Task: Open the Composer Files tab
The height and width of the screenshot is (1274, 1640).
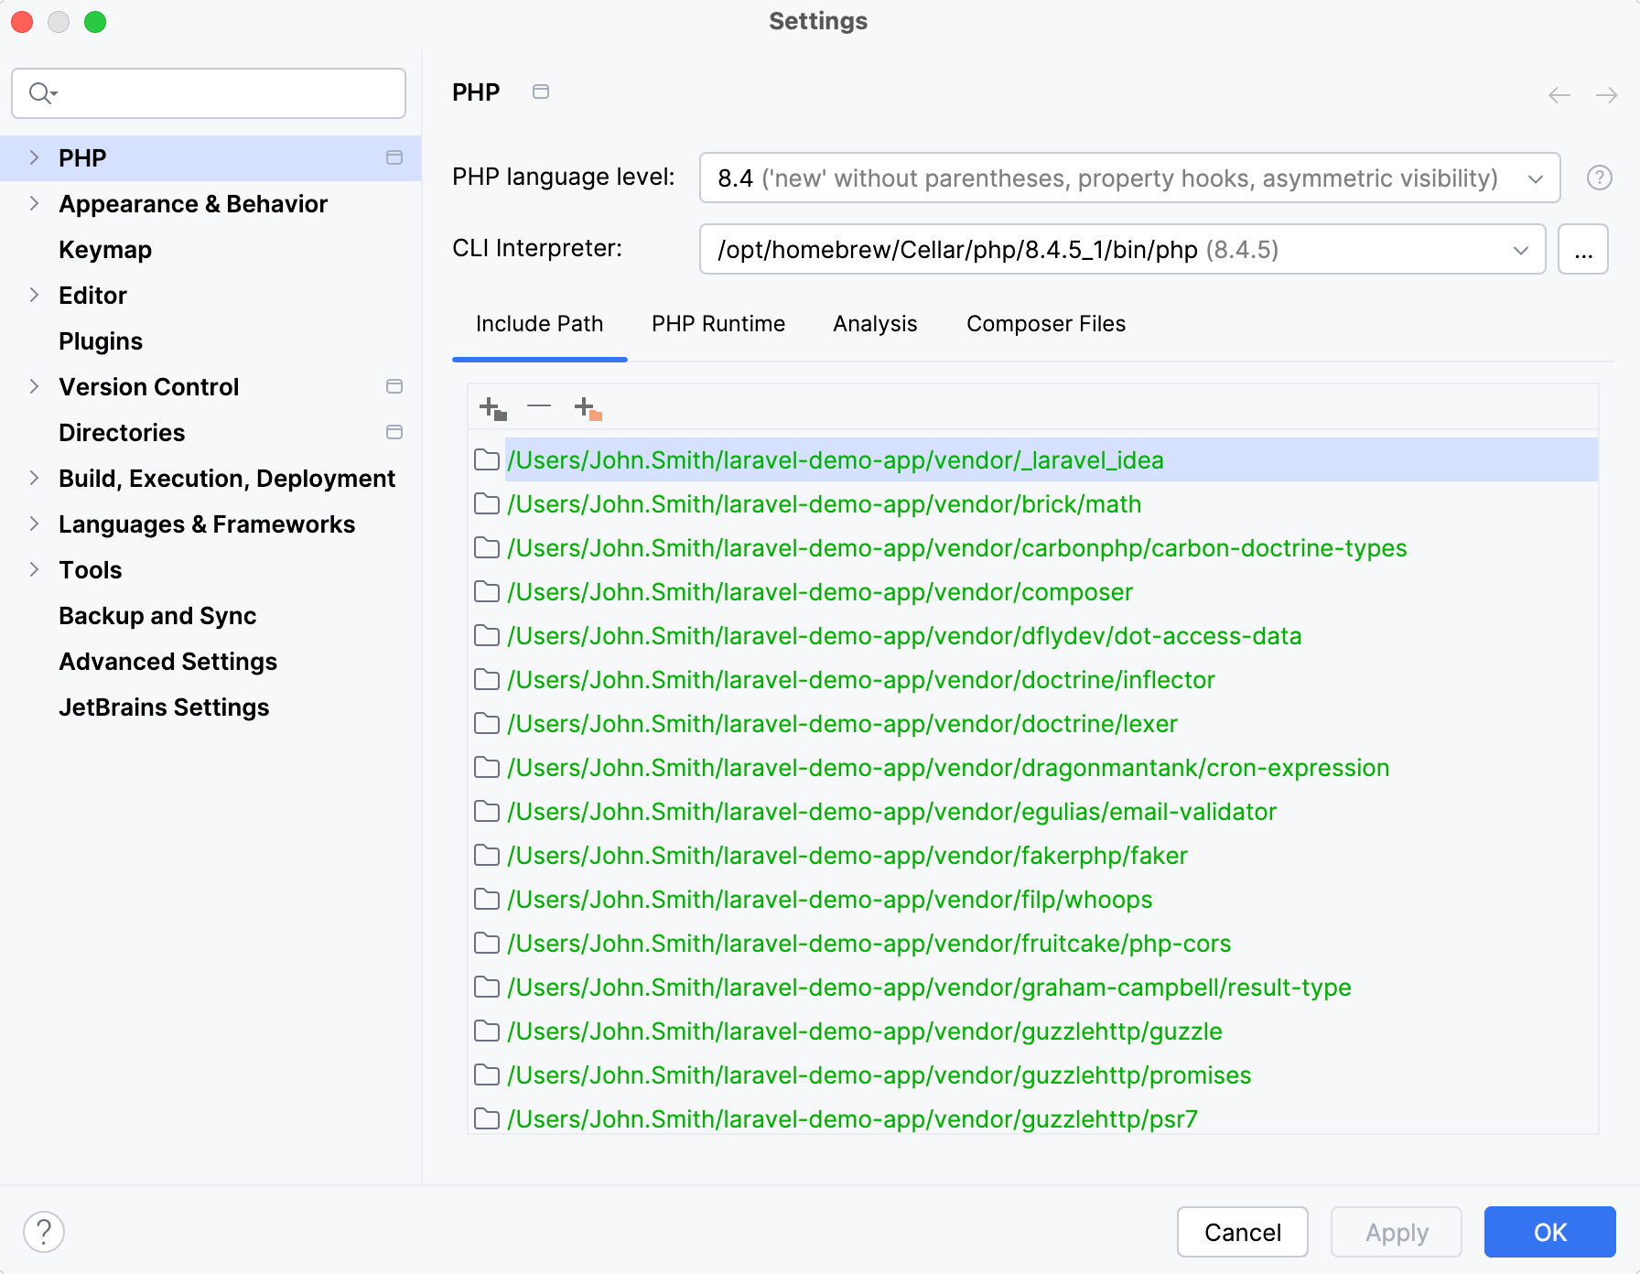Action: [x=1045, y=323]
